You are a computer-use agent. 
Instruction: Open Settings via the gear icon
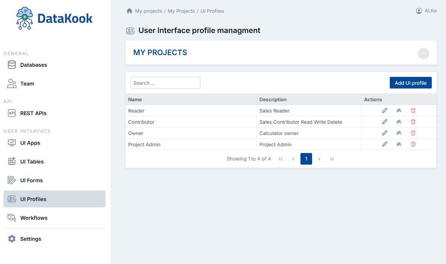pyautogui.click(x=11, y=238)
